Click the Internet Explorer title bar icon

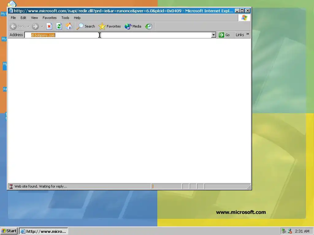coord(11,11)
